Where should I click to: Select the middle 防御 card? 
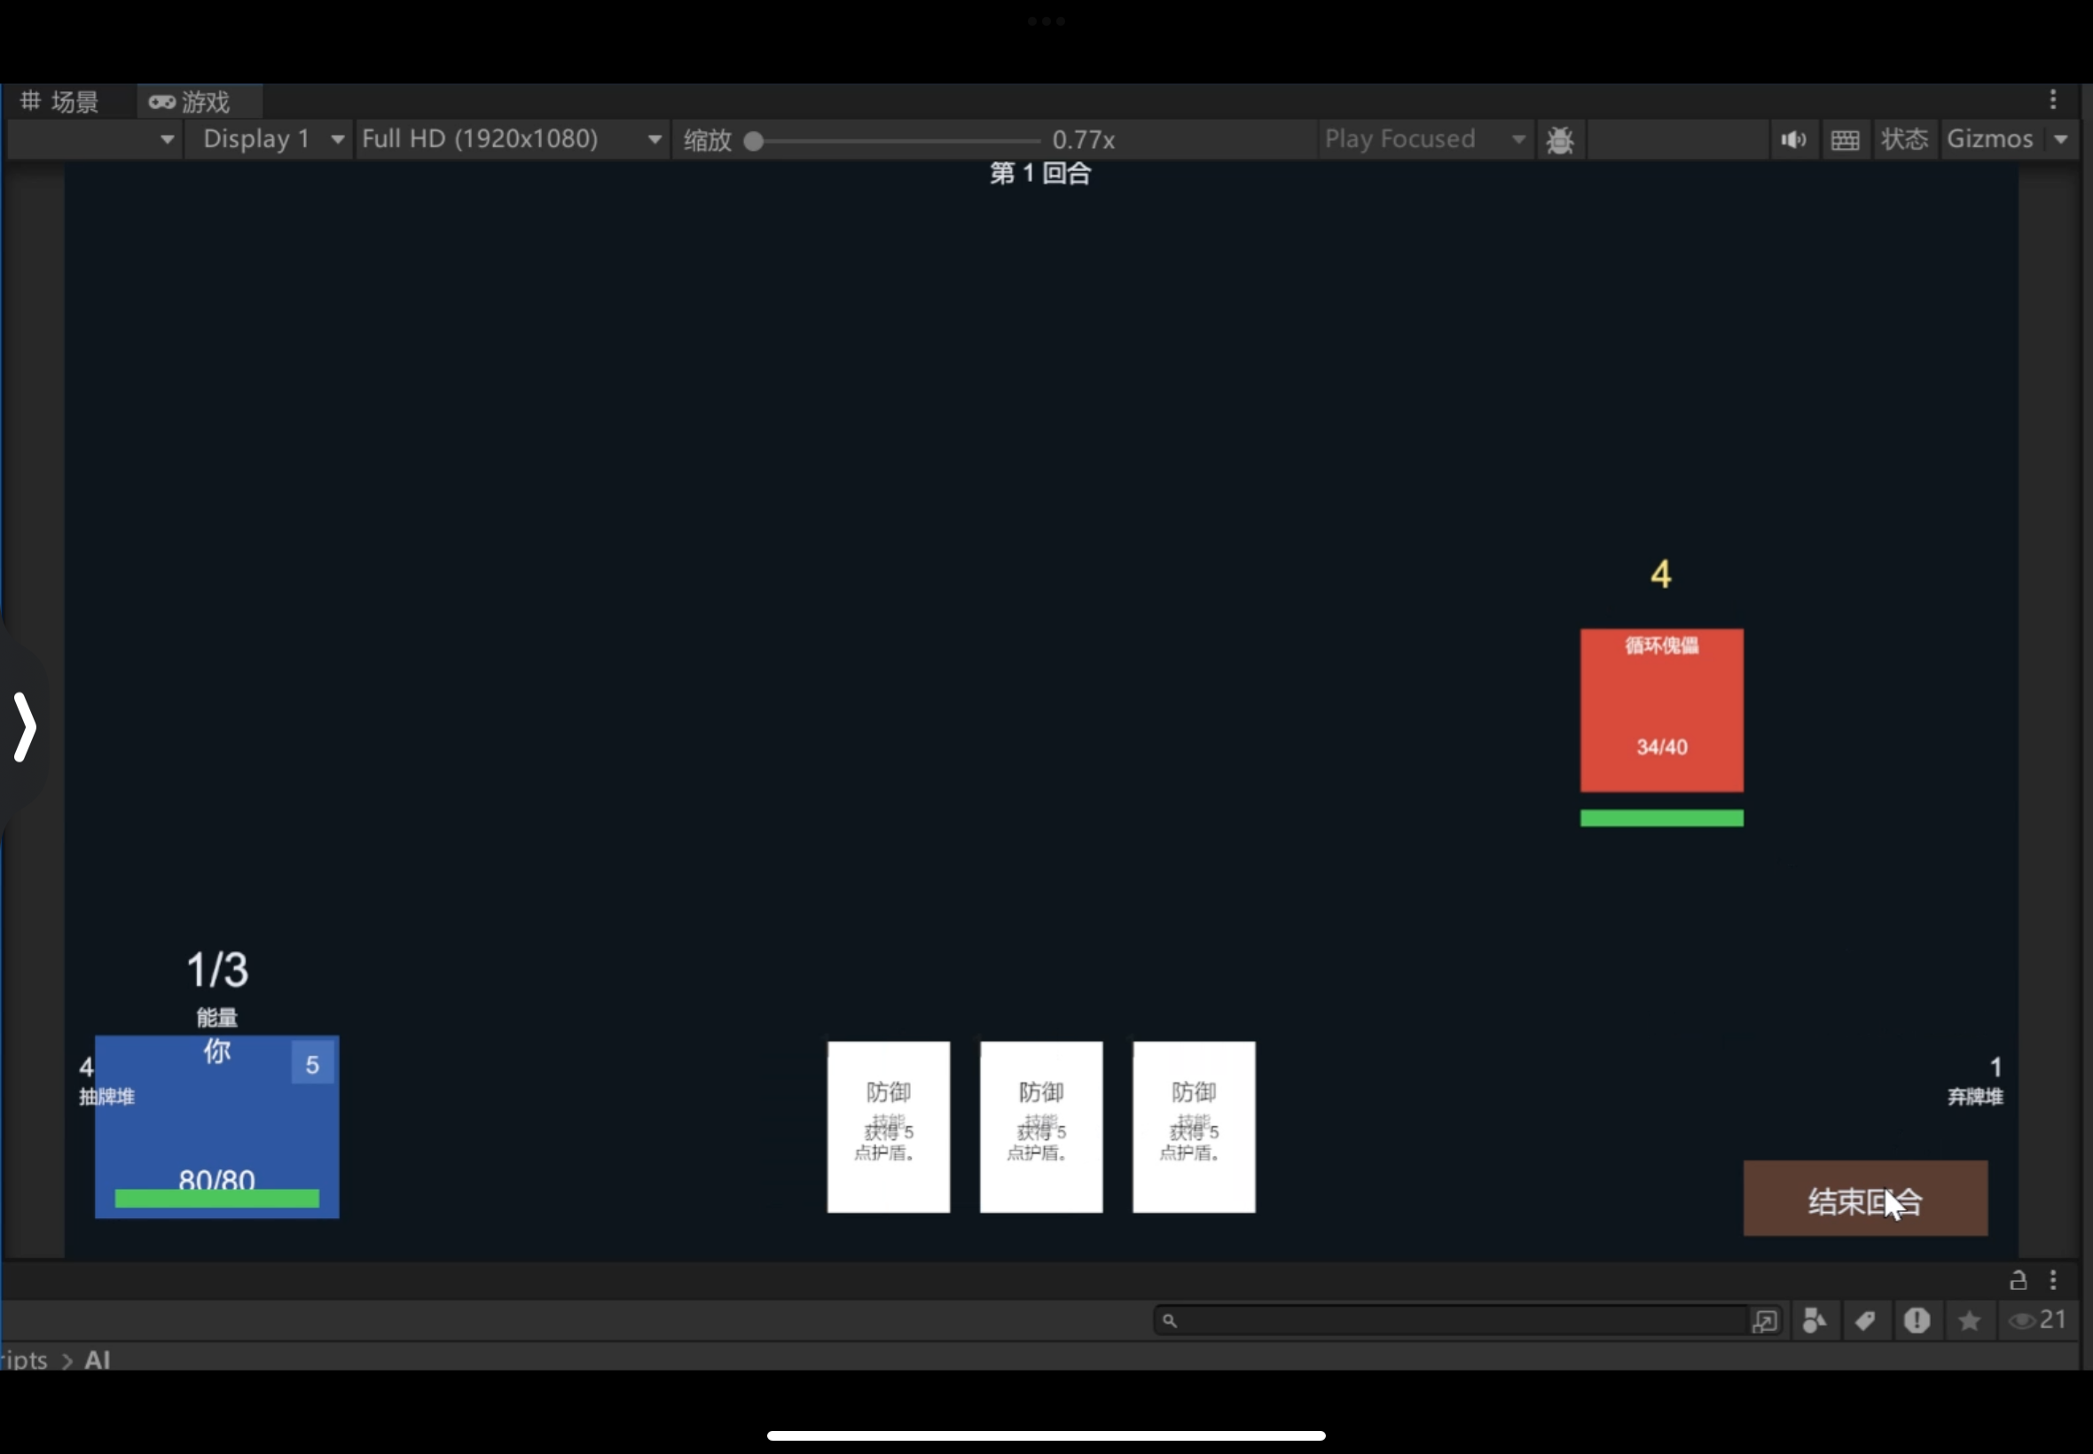[x=1040, y=1127]
